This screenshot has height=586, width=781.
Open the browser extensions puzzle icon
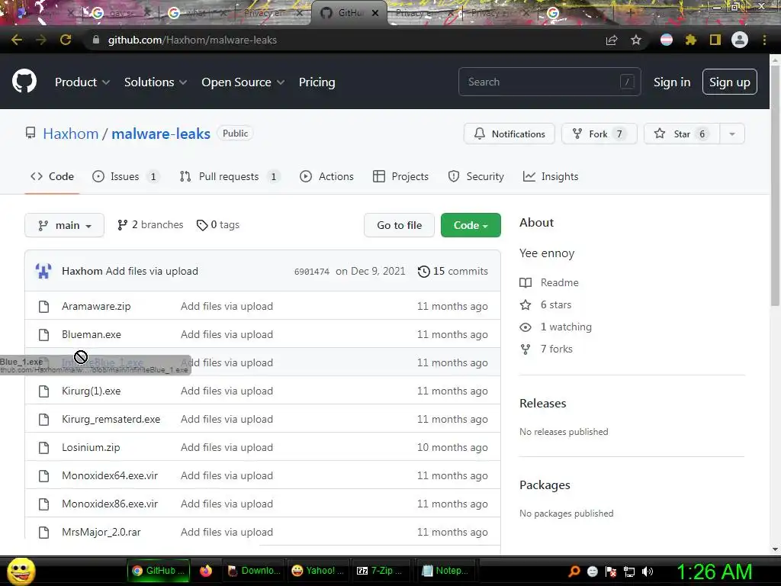pyautogui.click(x=691, y=40)
